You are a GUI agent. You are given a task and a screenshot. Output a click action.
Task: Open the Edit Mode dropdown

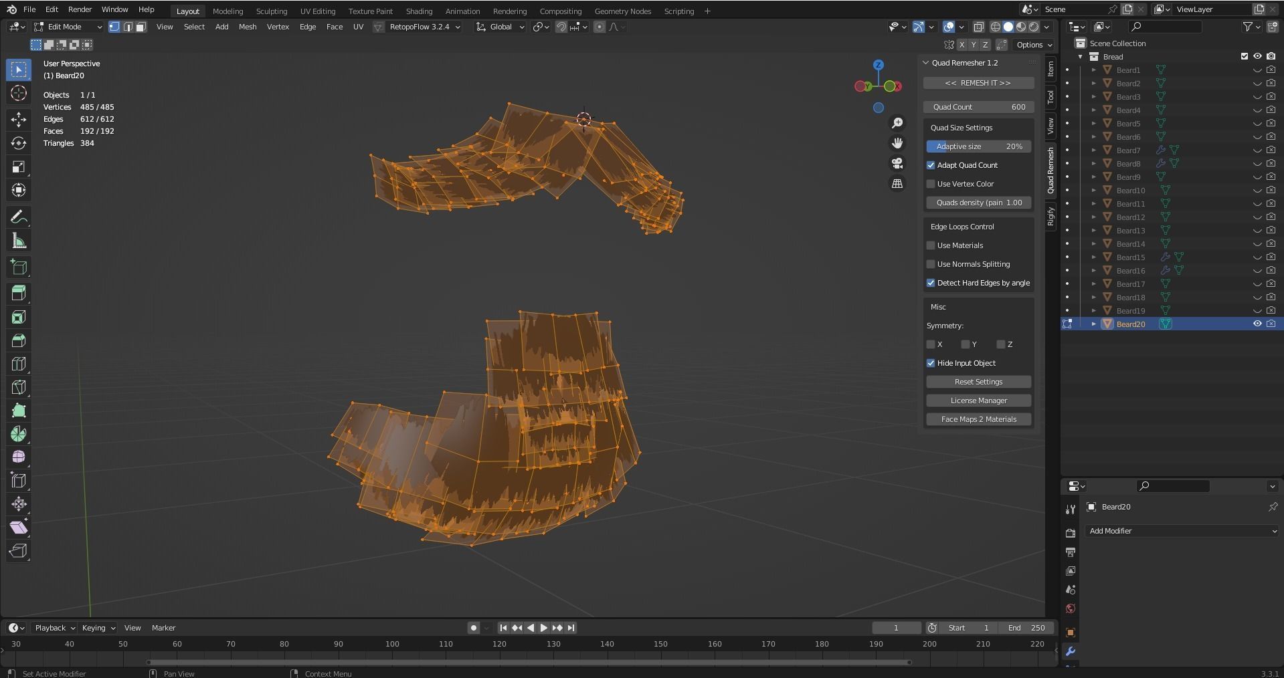tap(68, 27)
